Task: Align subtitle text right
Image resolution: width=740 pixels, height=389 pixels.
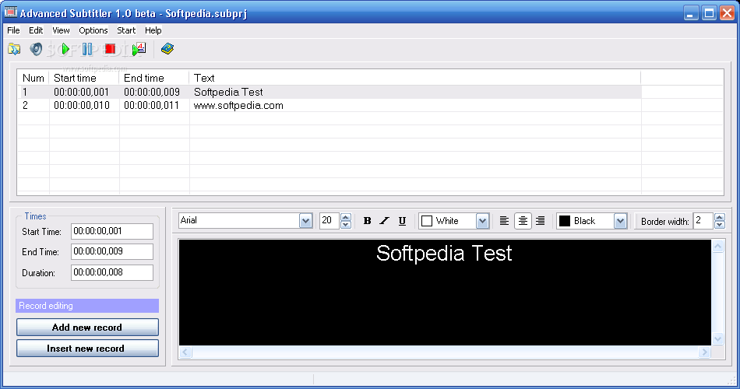Action: coord(541,221)
